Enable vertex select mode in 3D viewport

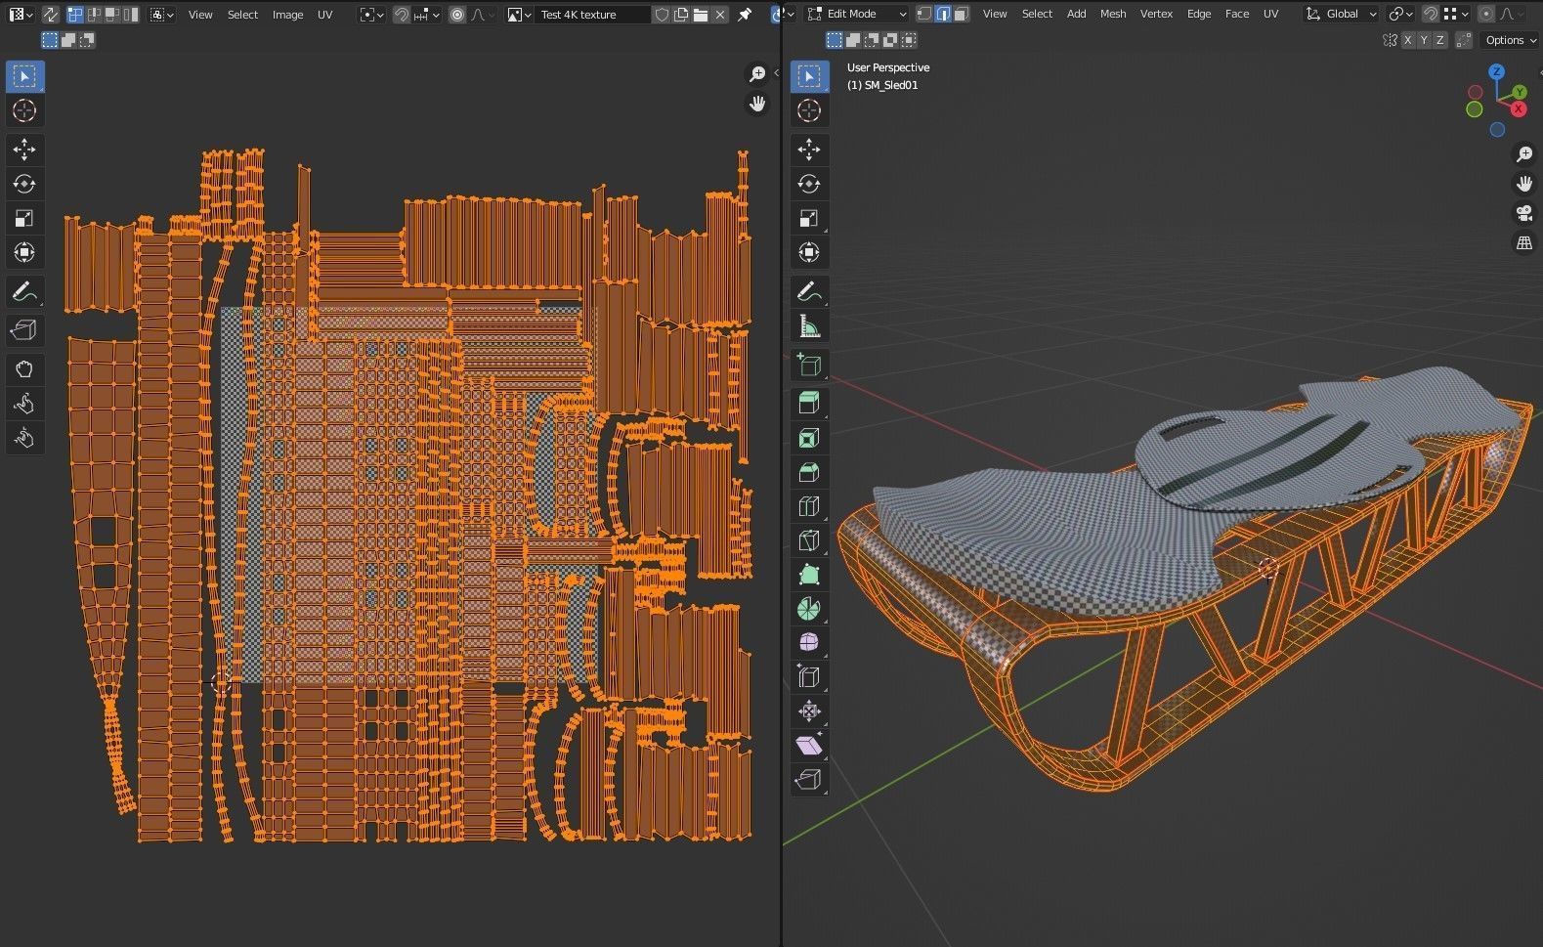pyautogui.click(x=924, y=14)
